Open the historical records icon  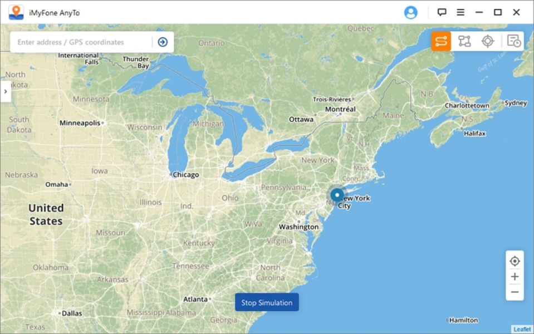pyautogui.click(x=513, y=41)
